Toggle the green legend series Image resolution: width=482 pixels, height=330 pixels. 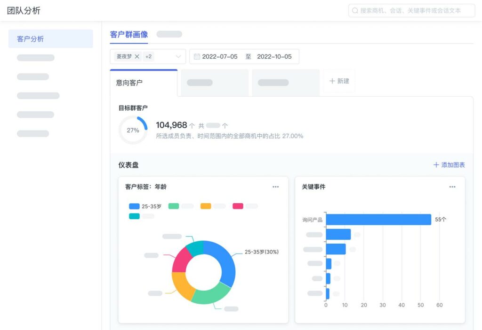click(x=174, y=206)
